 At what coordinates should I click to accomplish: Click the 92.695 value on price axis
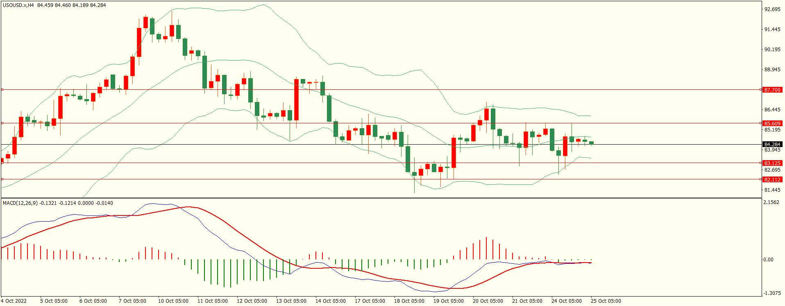pyautogui.click(x=772, y=9)
